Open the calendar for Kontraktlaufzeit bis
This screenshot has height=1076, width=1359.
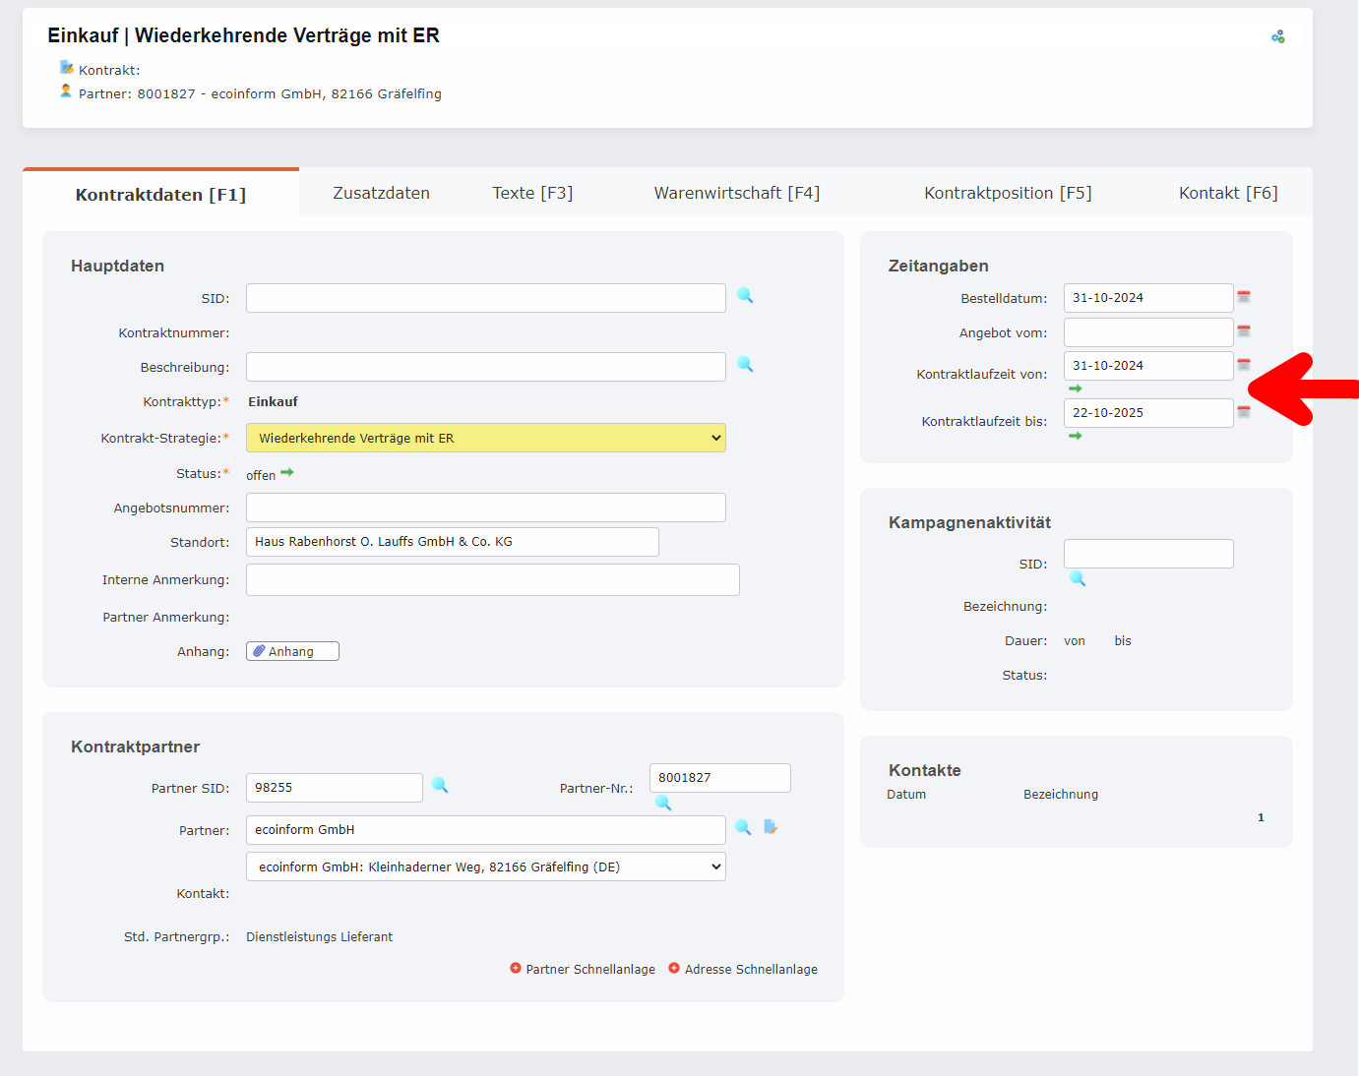(1243, 411)
